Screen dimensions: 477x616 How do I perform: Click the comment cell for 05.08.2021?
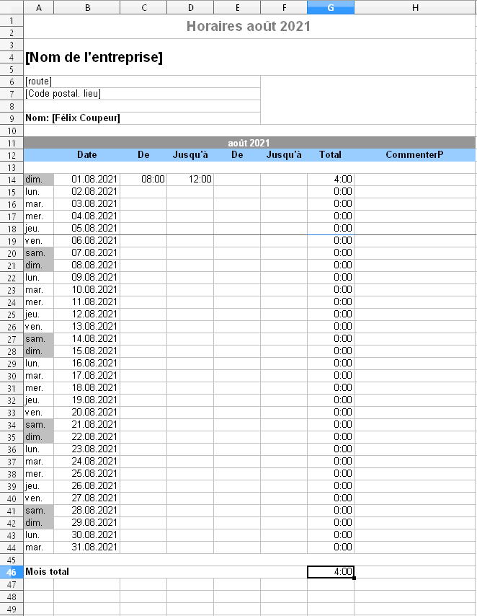click(415, 228)
